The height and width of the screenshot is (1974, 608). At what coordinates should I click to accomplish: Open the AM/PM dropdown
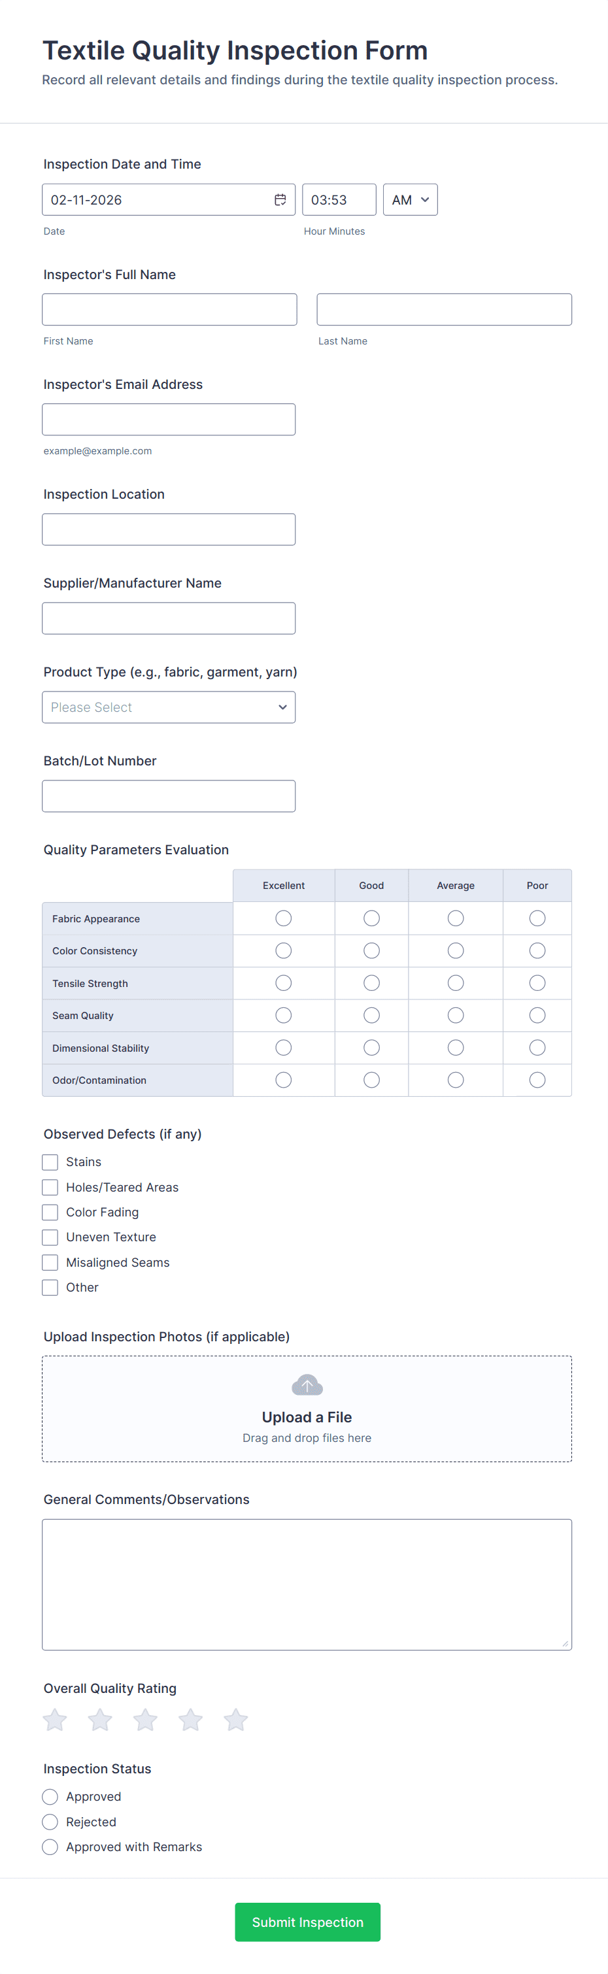410,200
